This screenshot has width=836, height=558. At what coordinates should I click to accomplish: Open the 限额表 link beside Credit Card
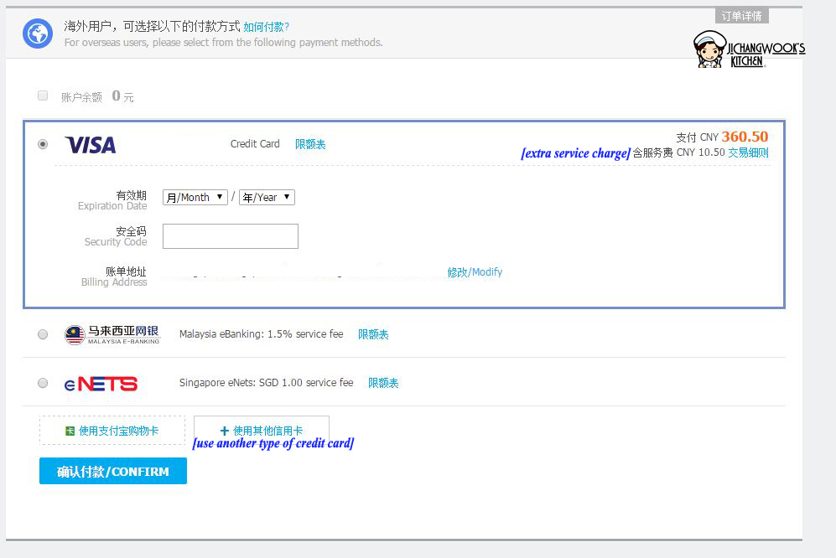pos(310,144)
